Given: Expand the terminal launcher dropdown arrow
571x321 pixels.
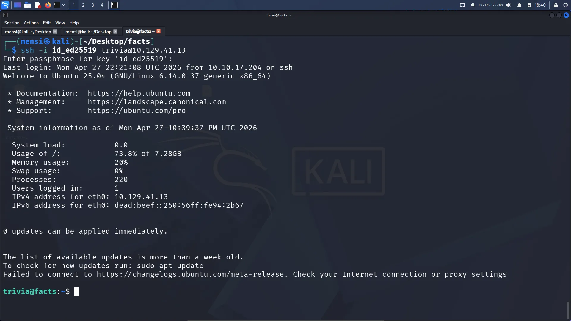Looking at the screenshot, I should click(x=64, y=5).
